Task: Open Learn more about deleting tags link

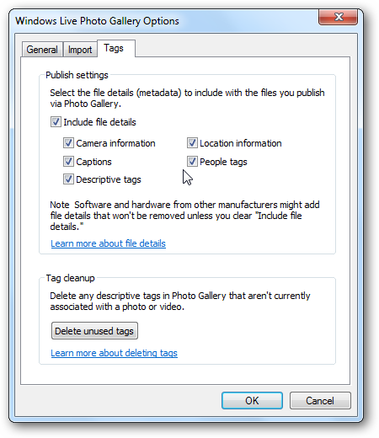Action: click(114, 353)
